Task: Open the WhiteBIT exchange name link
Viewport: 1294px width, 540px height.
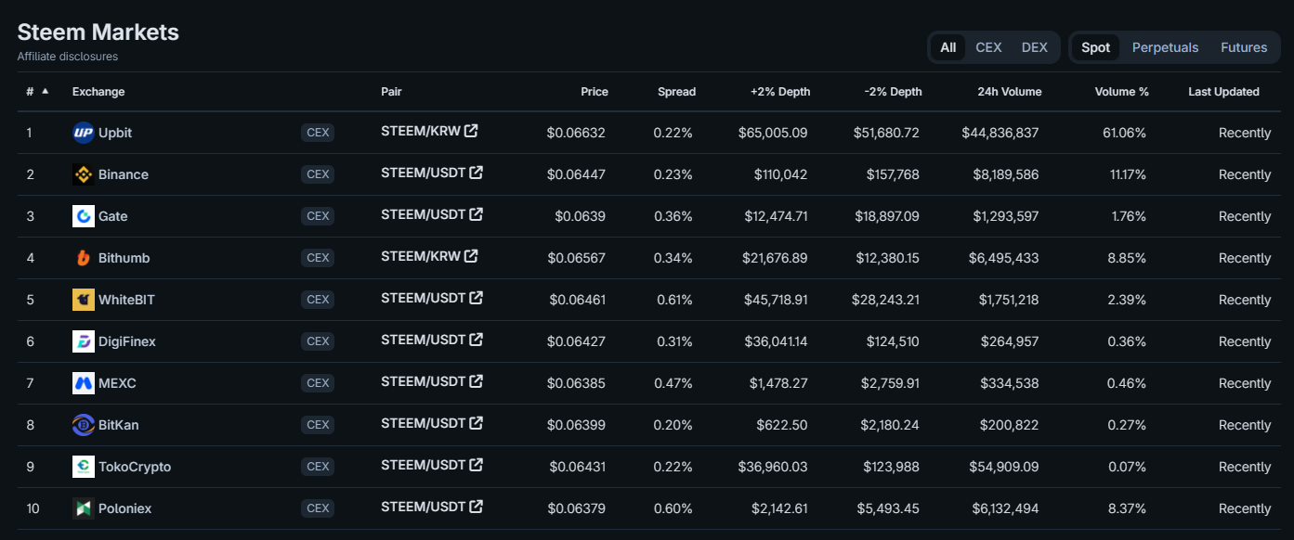Action: click(x=127, y=300)
